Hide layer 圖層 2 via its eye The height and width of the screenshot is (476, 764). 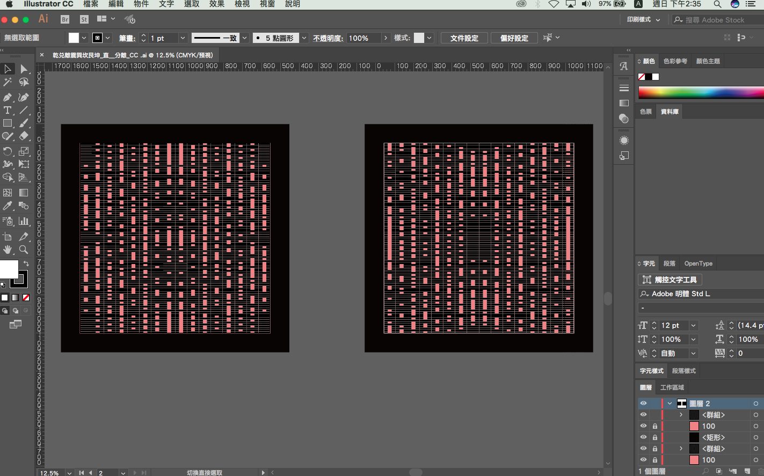pyautogui.click(x=643, y=404)
